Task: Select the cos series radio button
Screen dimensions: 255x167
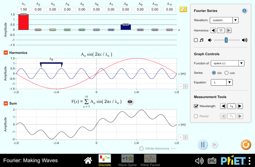Action: [x=226, y=73]
